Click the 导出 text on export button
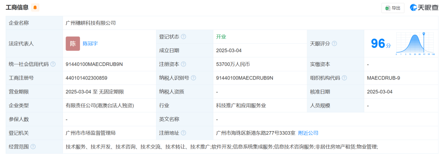The height and width of the screenshot is (166, 443). [396, 8]
